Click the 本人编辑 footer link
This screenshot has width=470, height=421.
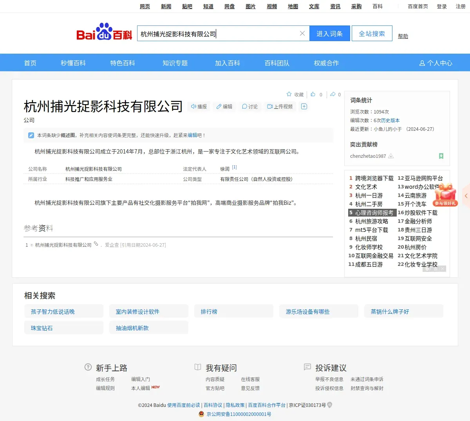click(x=141, y=388)
